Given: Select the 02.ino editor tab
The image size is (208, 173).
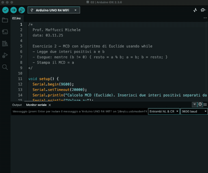Looking at the screenshot, I should tap(16, 18).
